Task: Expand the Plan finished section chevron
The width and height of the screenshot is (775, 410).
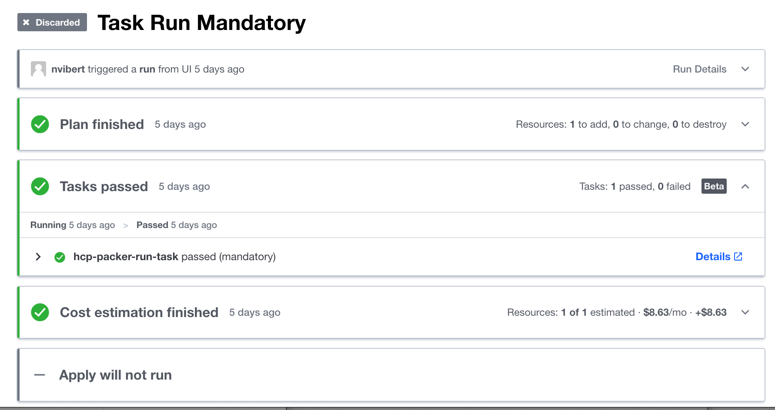Action: pyautogui.click(x=745, y=124)
